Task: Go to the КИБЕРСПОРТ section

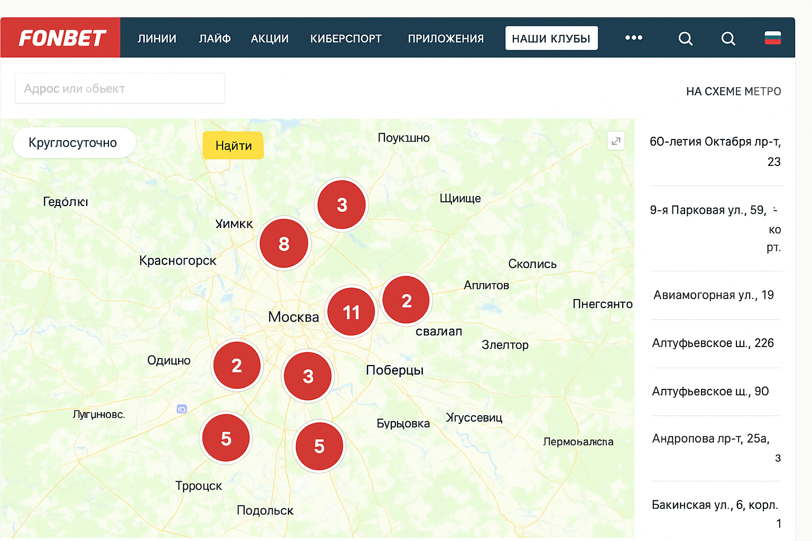Action: (346, 39)
